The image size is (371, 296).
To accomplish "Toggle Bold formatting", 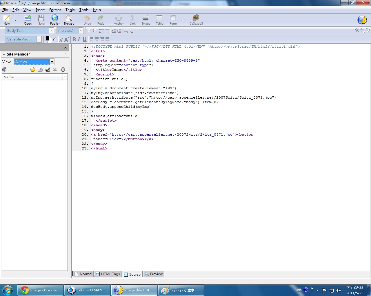I will click(74, 39).
